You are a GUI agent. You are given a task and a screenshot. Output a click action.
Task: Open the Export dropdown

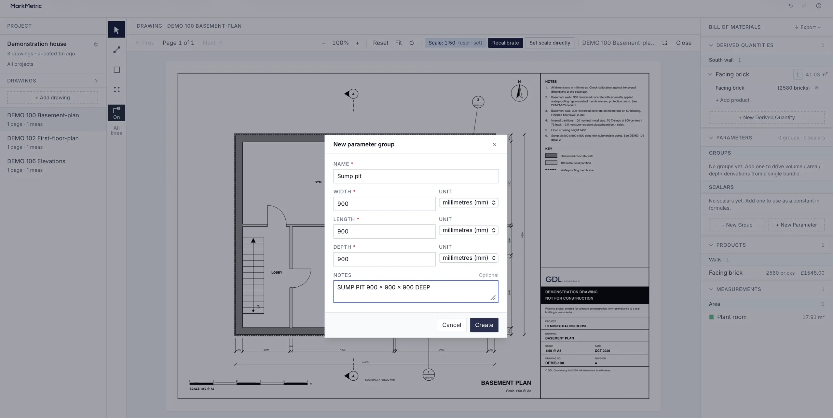coord(808,27)
